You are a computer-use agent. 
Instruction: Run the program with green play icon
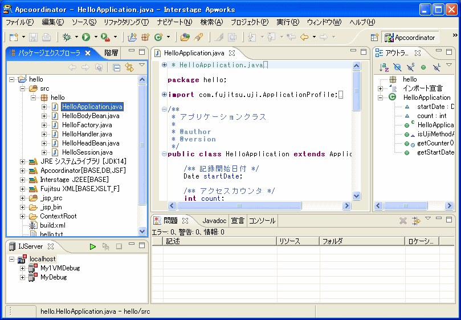point(86,37)
